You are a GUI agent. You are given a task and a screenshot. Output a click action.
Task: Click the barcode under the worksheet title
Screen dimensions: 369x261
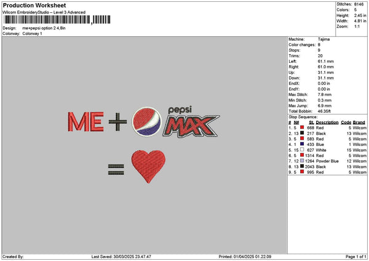click(57, 20)
